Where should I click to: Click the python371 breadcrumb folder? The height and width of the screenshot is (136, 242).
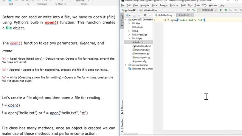click(129, 10)
